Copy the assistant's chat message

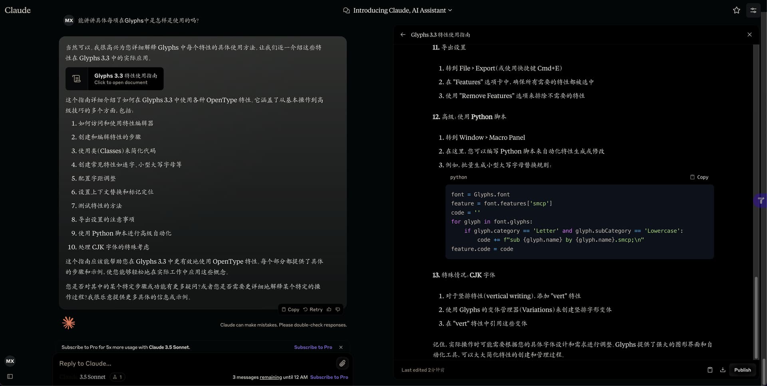point(290,309)
